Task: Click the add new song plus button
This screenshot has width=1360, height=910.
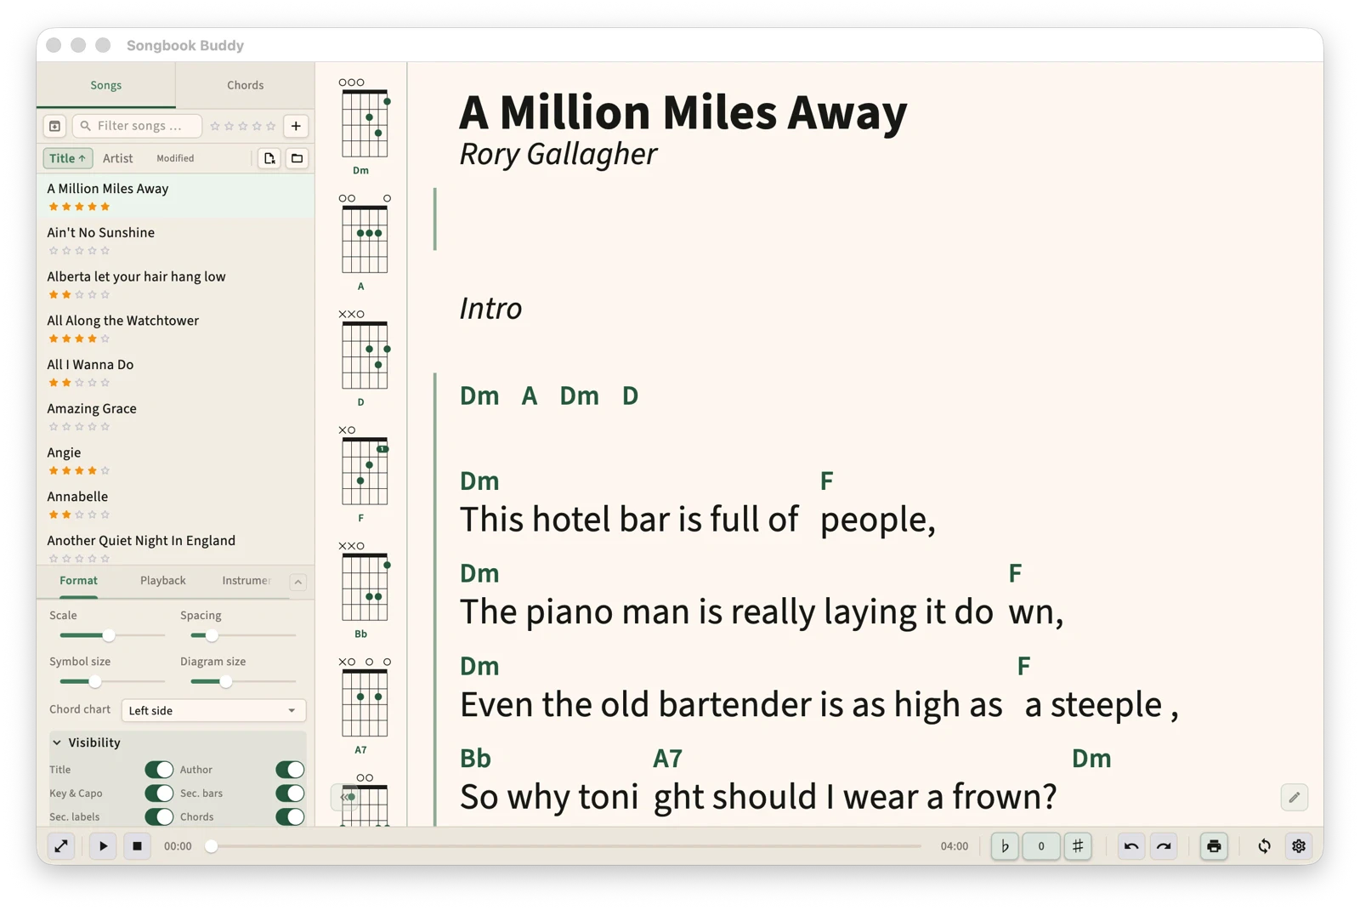Action: point(296,126)
